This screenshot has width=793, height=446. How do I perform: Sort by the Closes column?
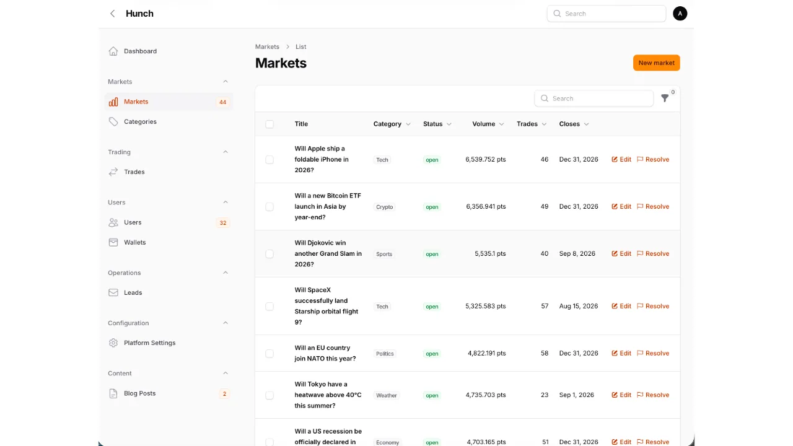(x=574, y=125)
